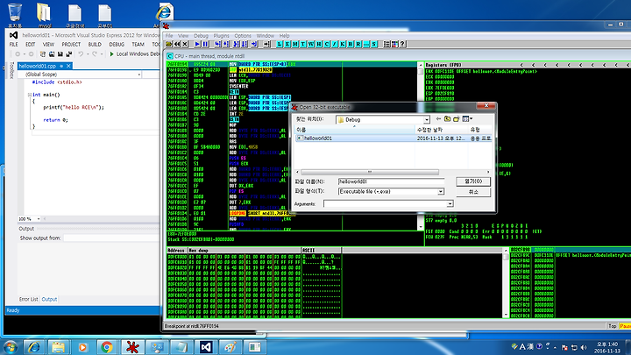Click the Visual Studio Save All toolbar icon
This screenshot has width=631, height=355.
click(69, 54)
